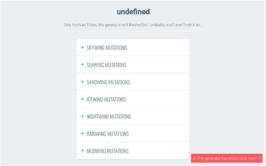Expand the SKYWING MUTATIONS section

pyautogui.click(x=107, y=48)
